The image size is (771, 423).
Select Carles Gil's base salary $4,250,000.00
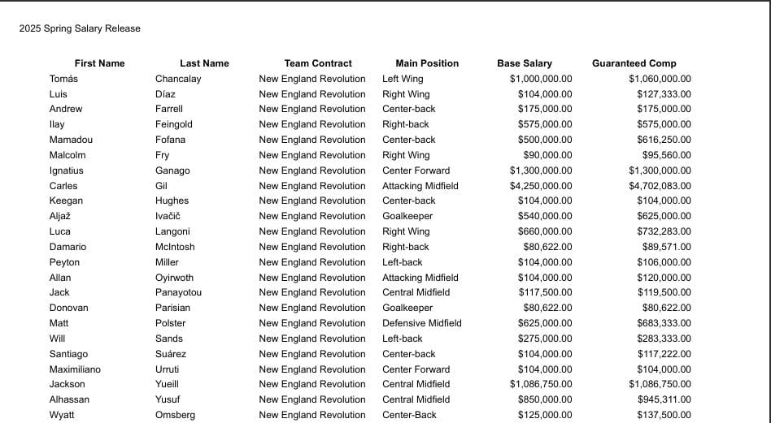(541, 186)
